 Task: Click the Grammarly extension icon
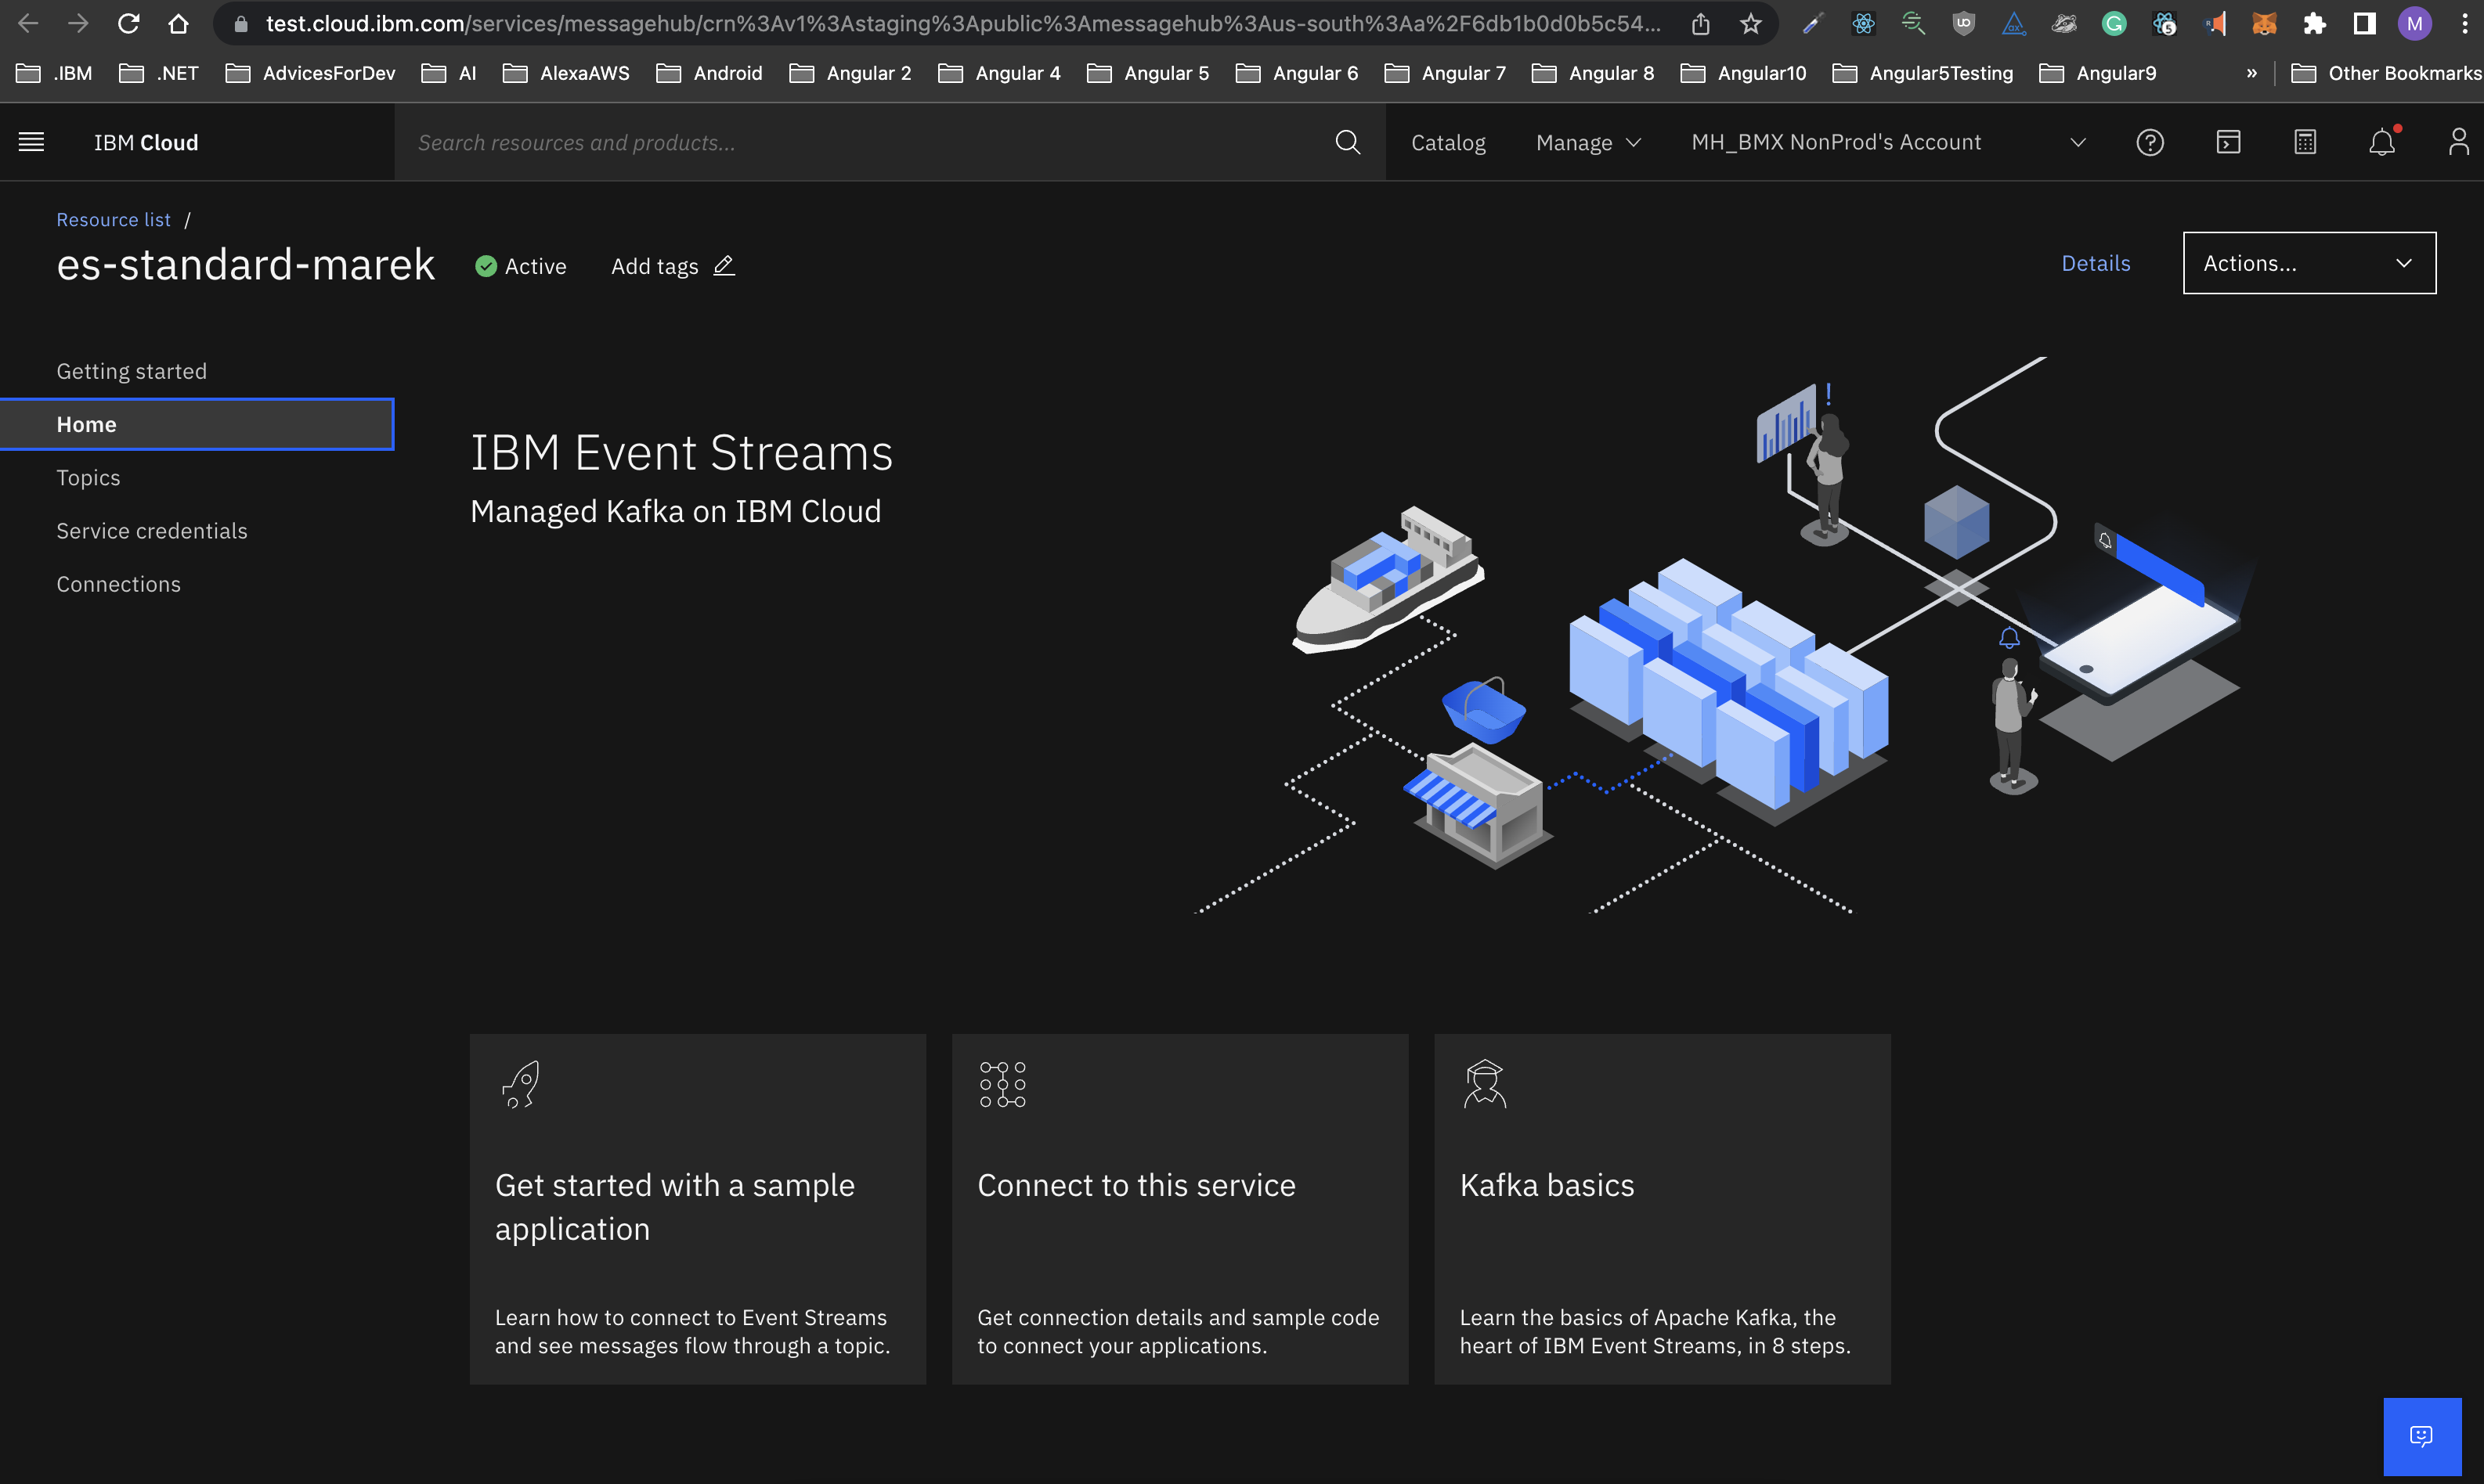pos(2114,23)
